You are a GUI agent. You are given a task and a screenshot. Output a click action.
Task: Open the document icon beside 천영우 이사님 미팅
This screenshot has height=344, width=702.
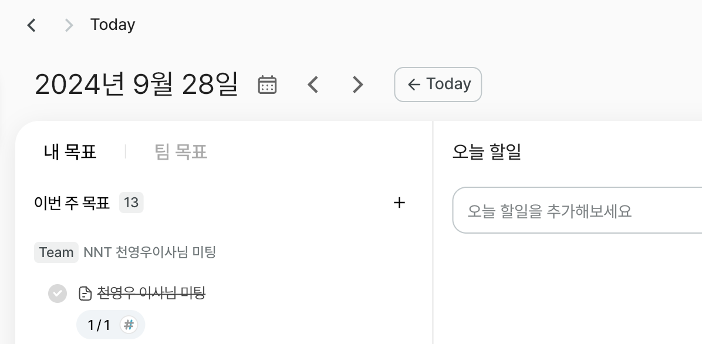pyautogui.click(x=85, y=294)
